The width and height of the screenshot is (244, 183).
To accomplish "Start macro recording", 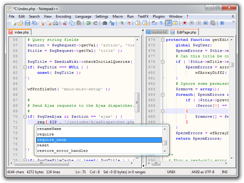I will (185, 23).
